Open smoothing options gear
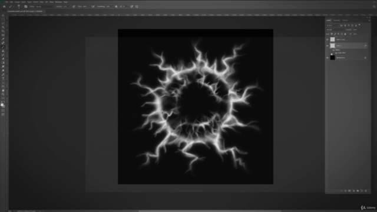Image resolution: width=377 pixels, height=212 pixels. (x=116, y=6)
